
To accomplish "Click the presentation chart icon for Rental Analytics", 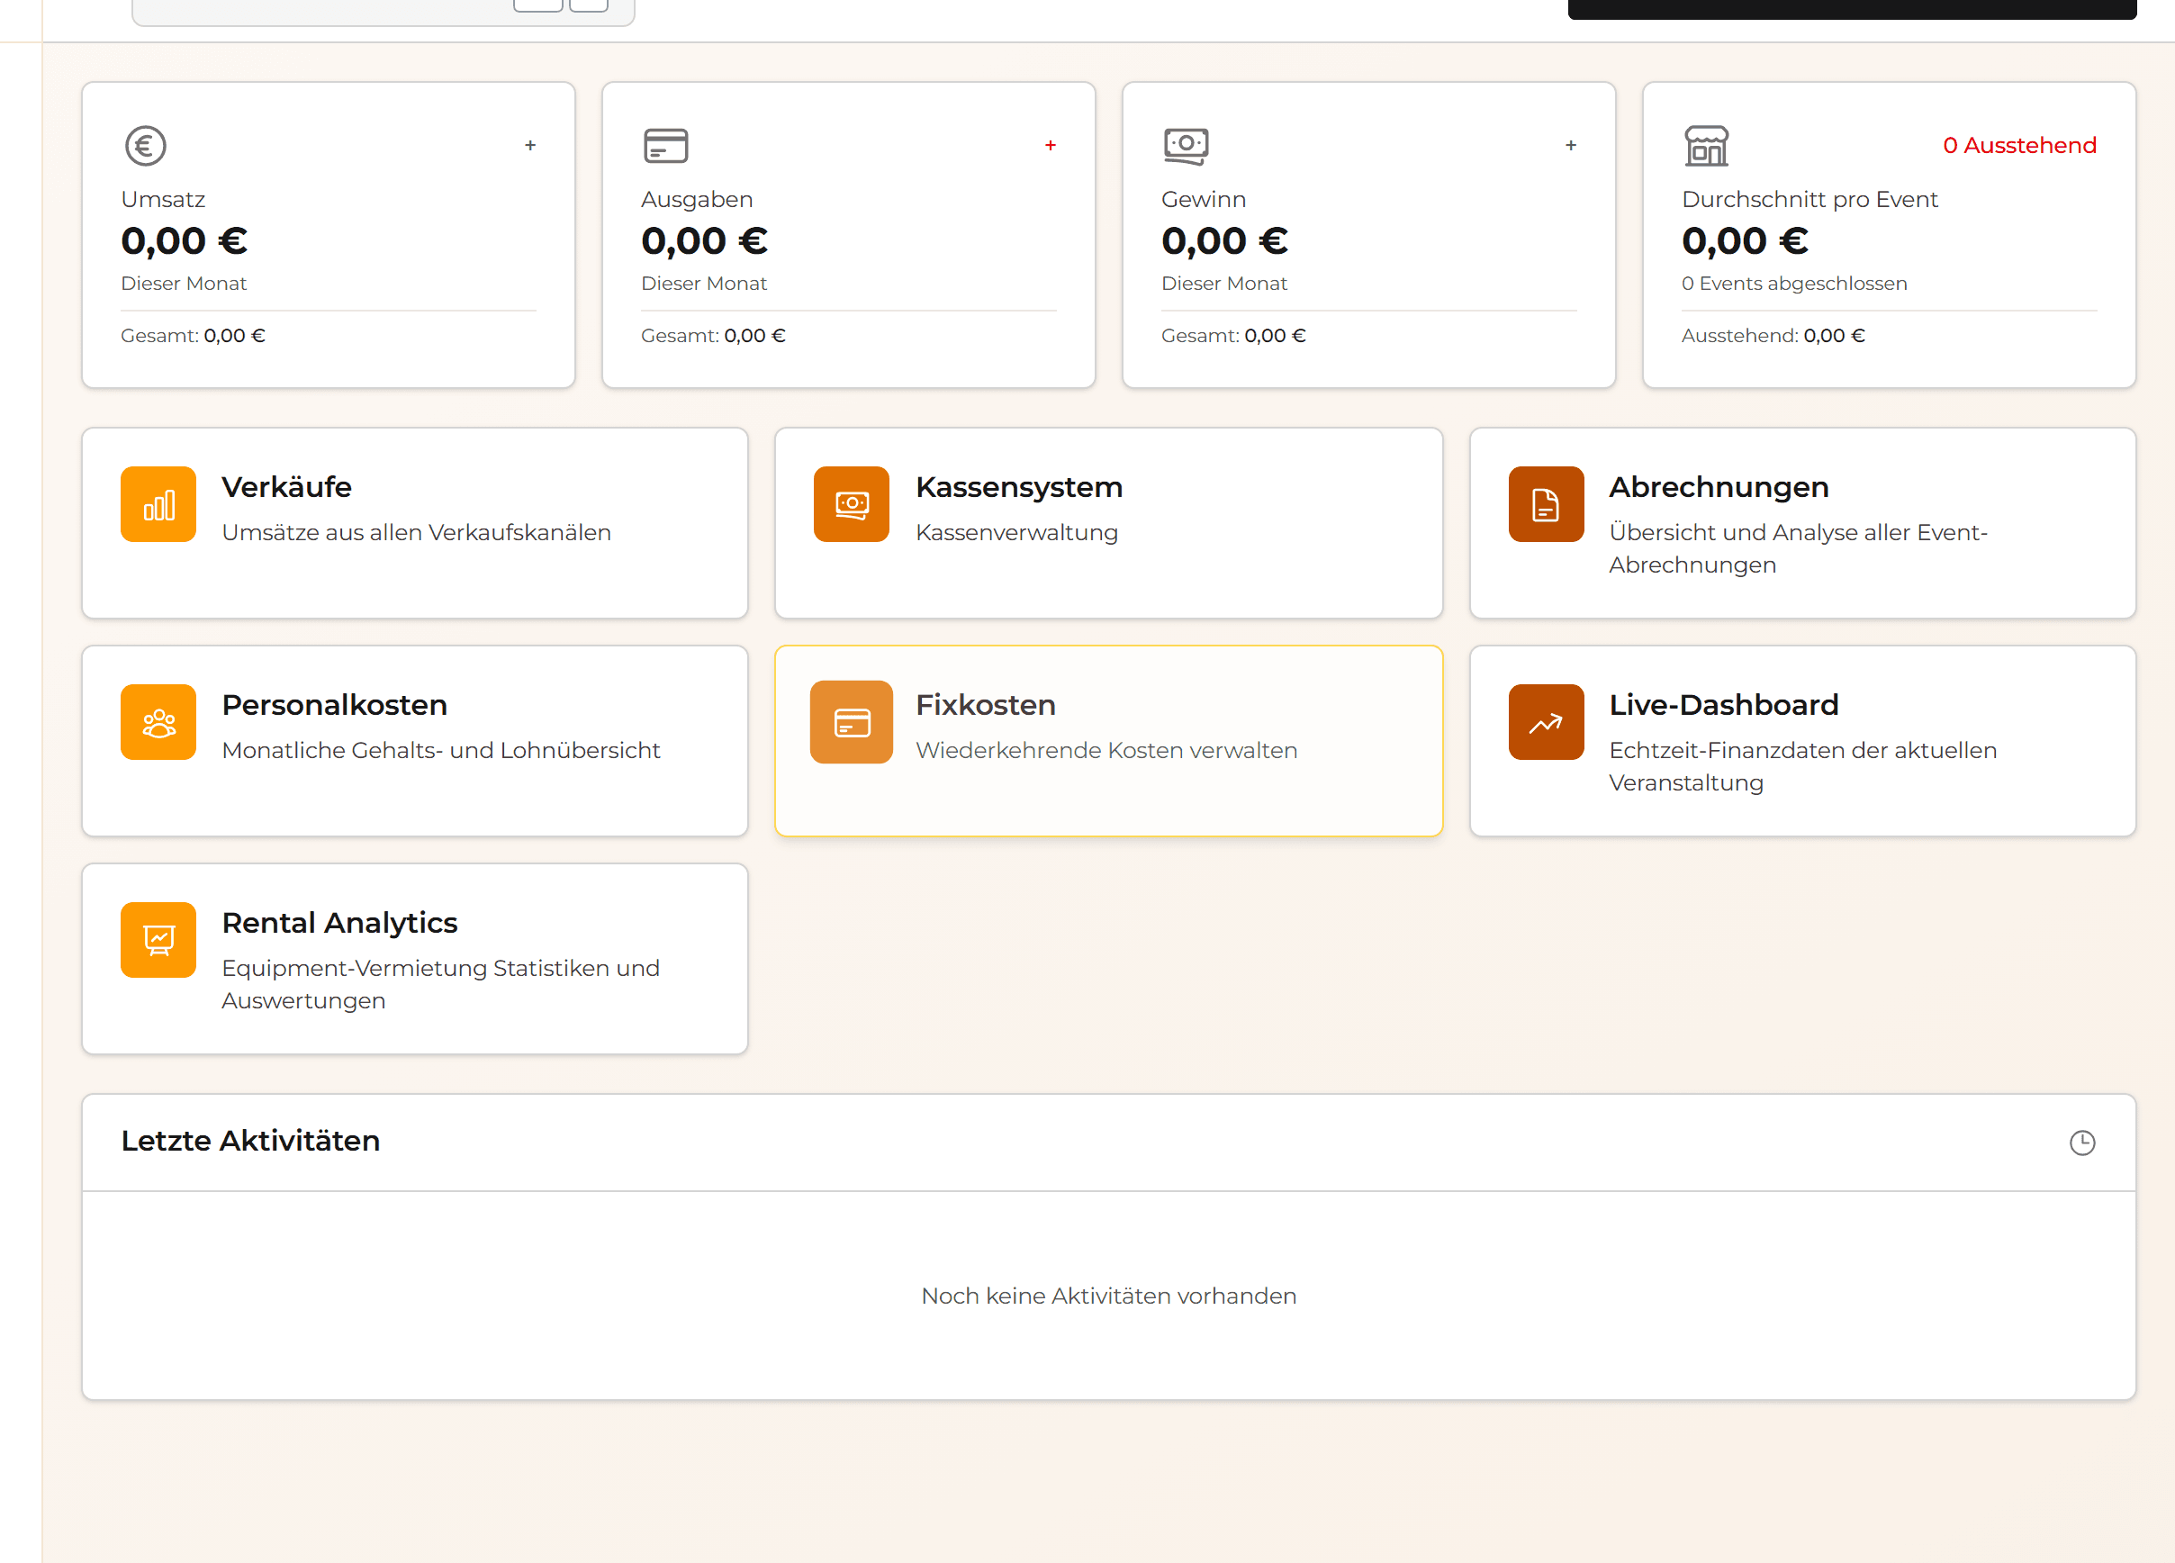I will [x=158, y=940].
